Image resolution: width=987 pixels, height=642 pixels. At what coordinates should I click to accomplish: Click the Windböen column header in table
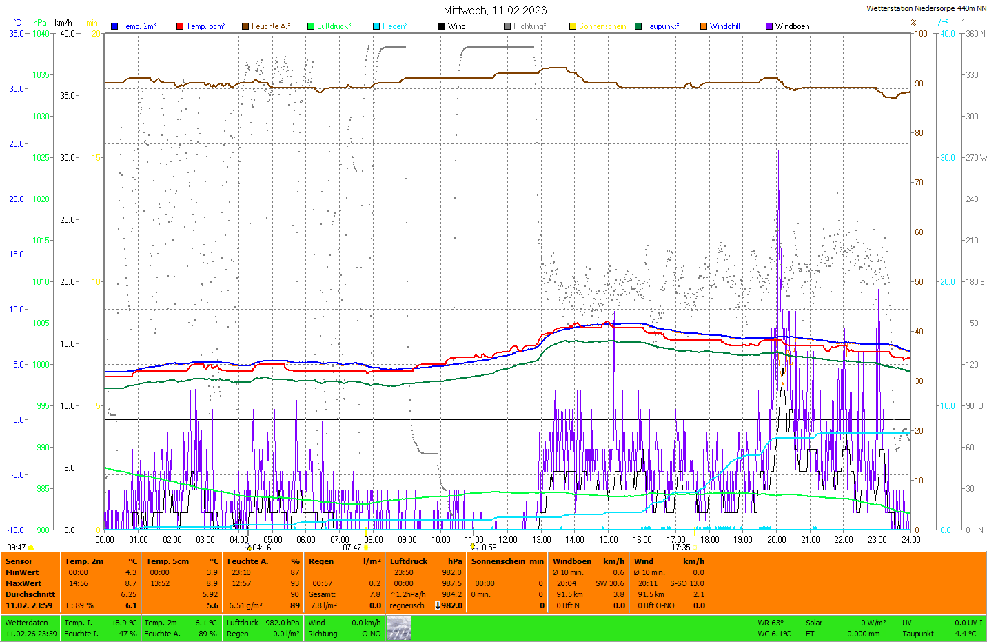(572, 561)
